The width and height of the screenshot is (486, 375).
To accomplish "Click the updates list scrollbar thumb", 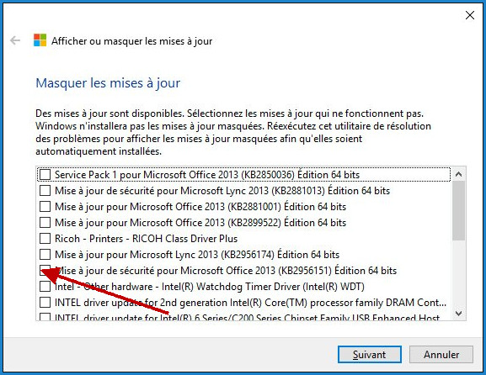I will (x=459, y=211).
